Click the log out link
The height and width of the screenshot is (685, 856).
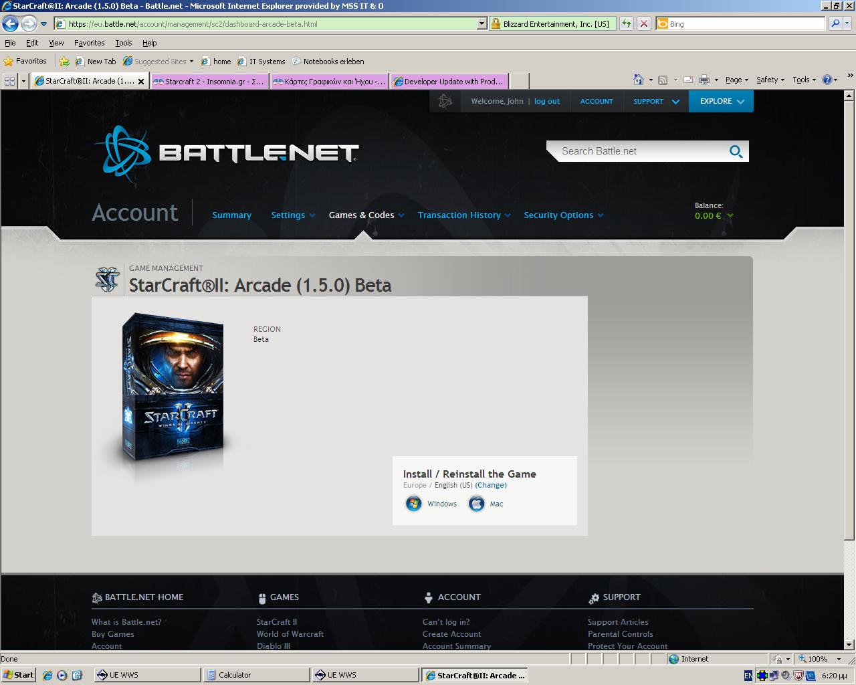547,102
